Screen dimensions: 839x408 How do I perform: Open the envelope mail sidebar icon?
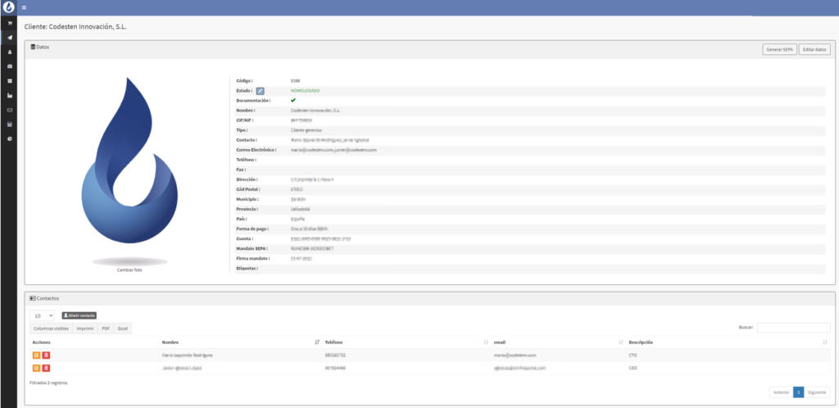(x=10, y=110)
